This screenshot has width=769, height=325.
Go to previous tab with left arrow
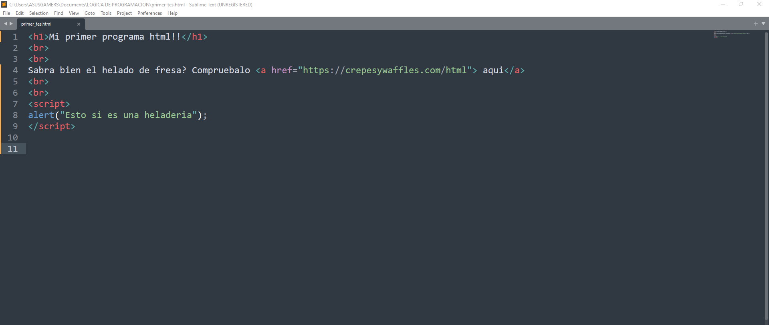6,24
